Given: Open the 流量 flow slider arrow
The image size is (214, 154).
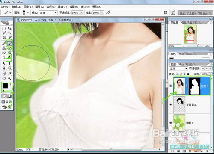Looking at the screenshot, I should click(102, 13).
